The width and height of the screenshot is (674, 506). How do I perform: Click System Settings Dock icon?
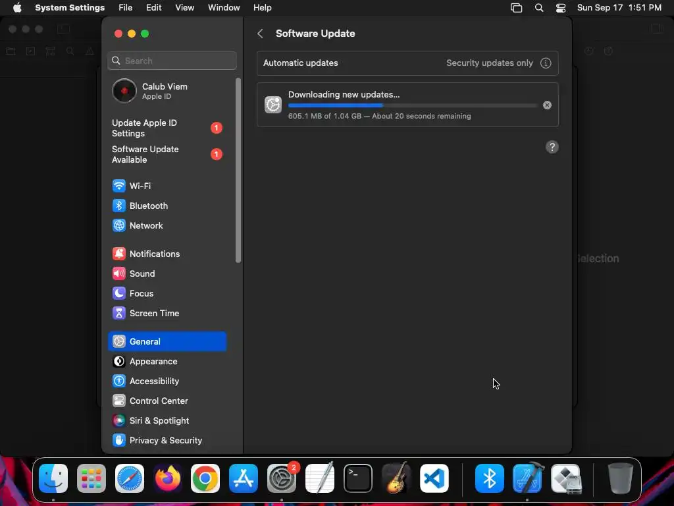[282, 478]
